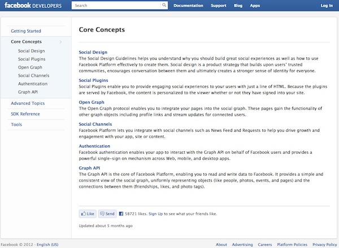Follow the Graph API heading link
The width and height of the screenshot is (339, 248).
click(89, 168)
